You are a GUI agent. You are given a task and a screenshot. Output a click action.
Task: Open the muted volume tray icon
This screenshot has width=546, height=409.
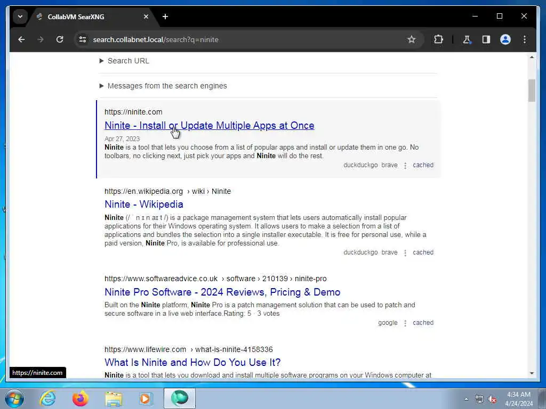point(492,399)
